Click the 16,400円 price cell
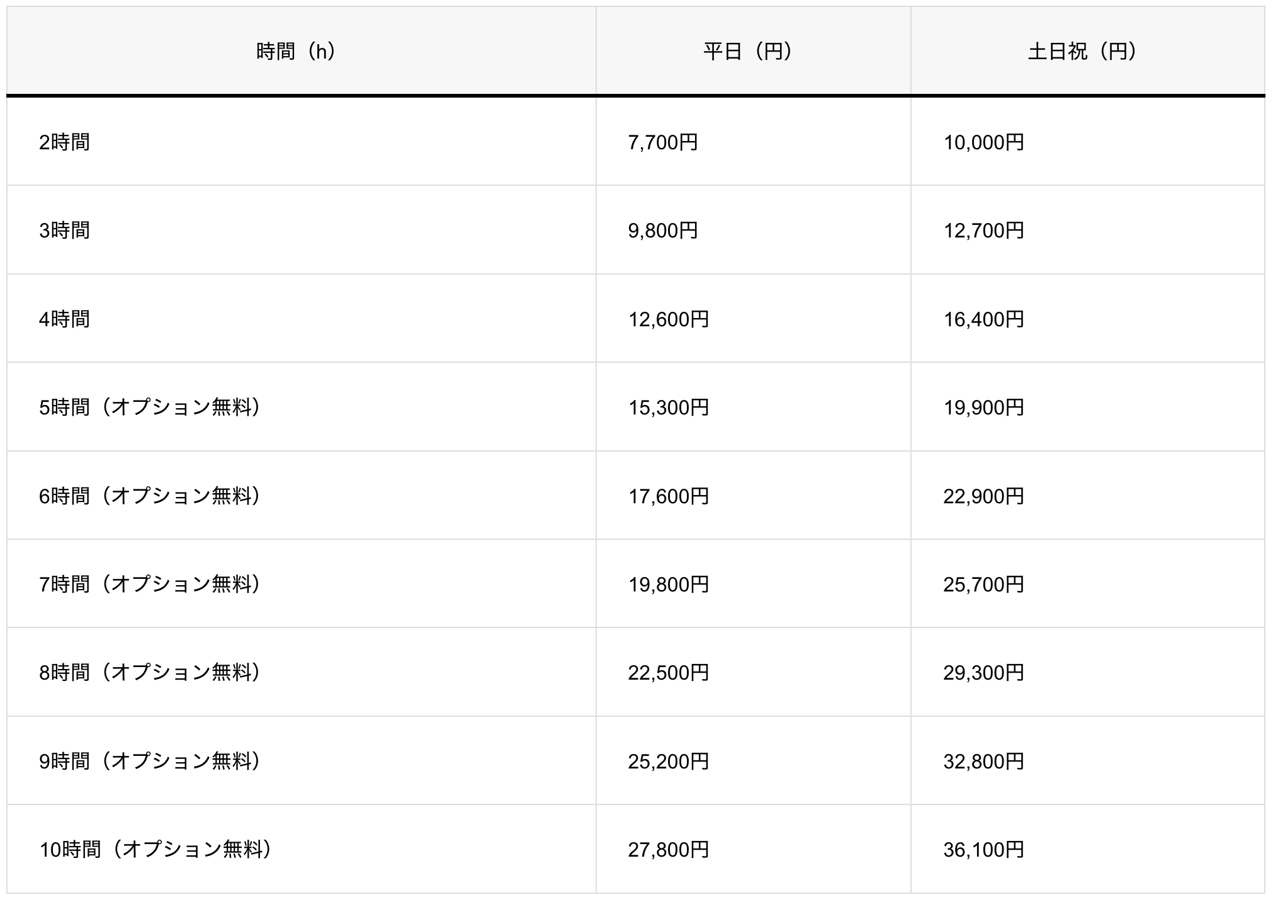Image resolution: width=1273 pixels, height=902 pixels. [983, 319]
